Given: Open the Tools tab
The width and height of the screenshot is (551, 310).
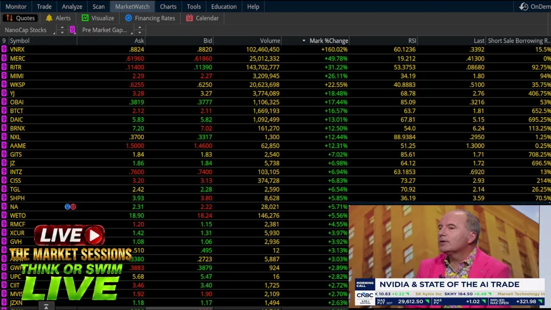Looking at the screenshot, I should point(194,6).
